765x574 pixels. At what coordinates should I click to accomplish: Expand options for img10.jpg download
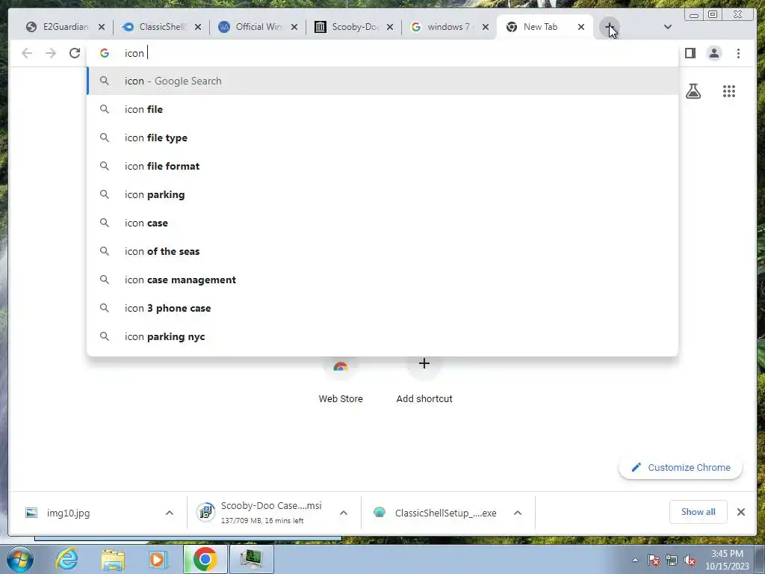tap(170, 513)
